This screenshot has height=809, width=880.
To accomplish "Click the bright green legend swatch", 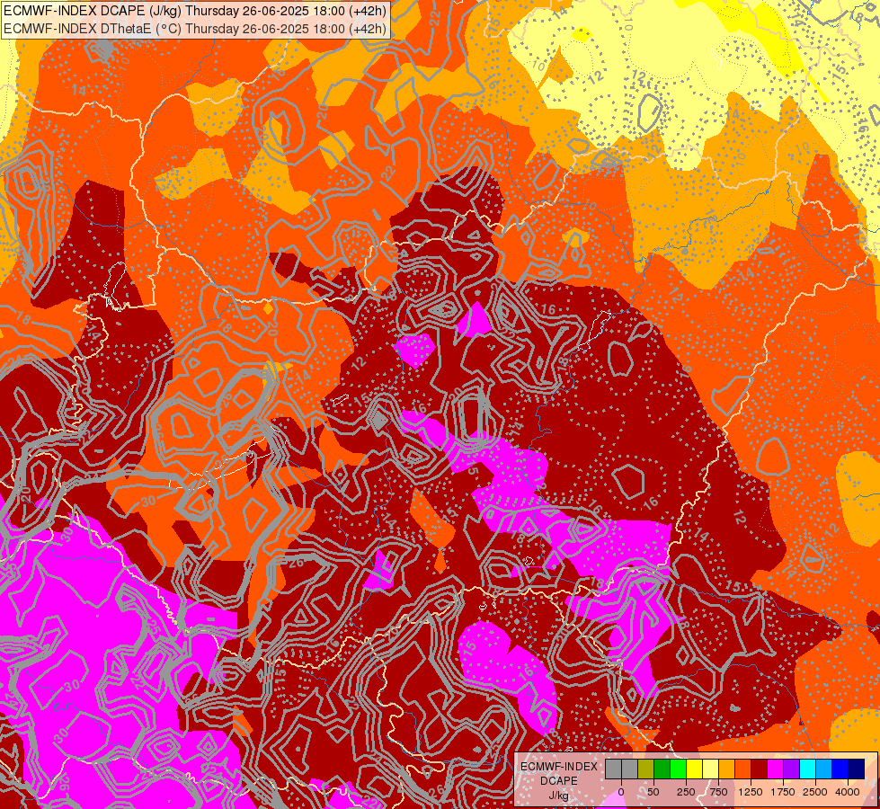I will [x=678, y=769].
